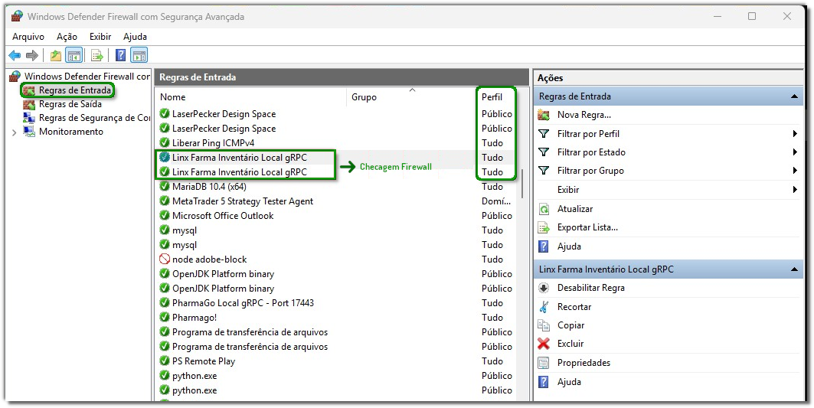This screenshot has width=814, height=408.
Task: Open the Filtrar por Grupo submenu arrow
Action: coord(795,170)
